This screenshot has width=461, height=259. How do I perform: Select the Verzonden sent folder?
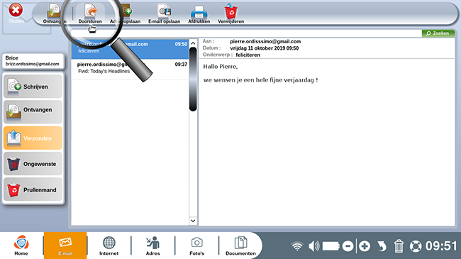(x=33, y=138)
